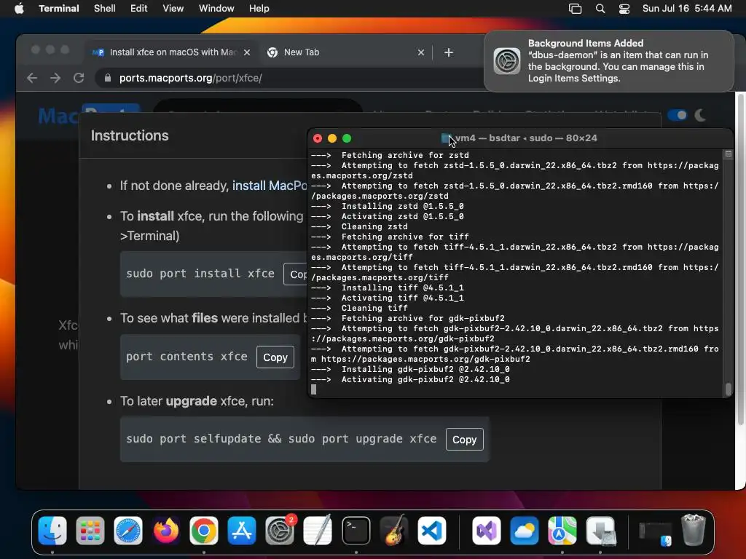Open the App Store dock icon
The width and height of the screenshot is (746, 559).
(242, 531)
